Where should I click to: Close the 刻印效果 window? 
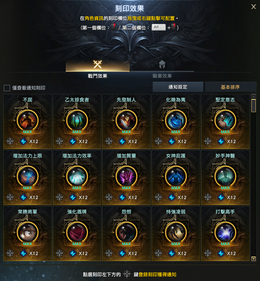[254, 7]
